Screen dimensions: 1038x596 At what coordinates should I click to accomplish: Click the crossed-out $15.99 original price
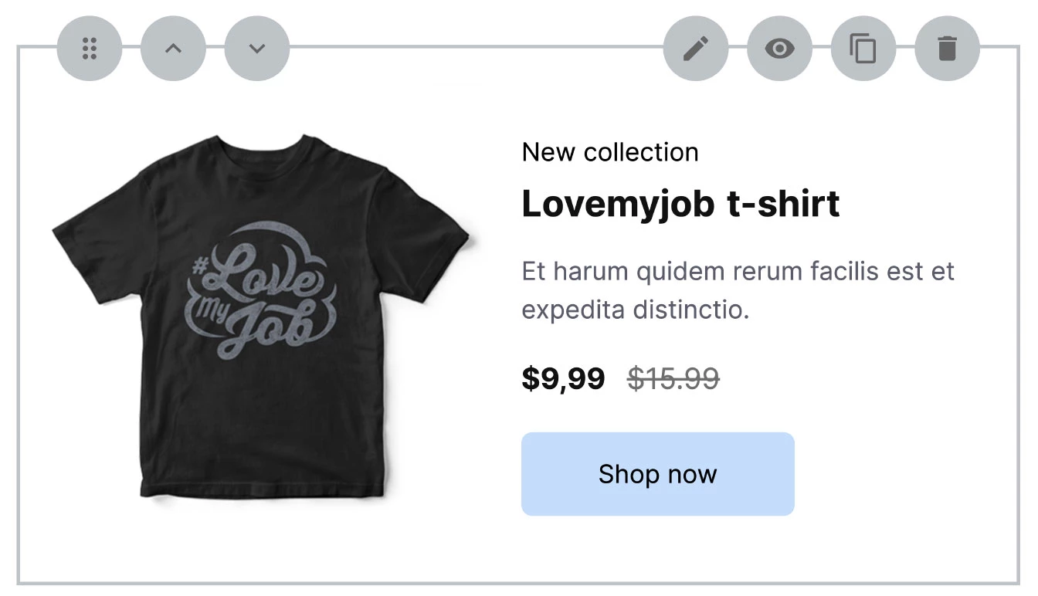(x=673, y=379)
